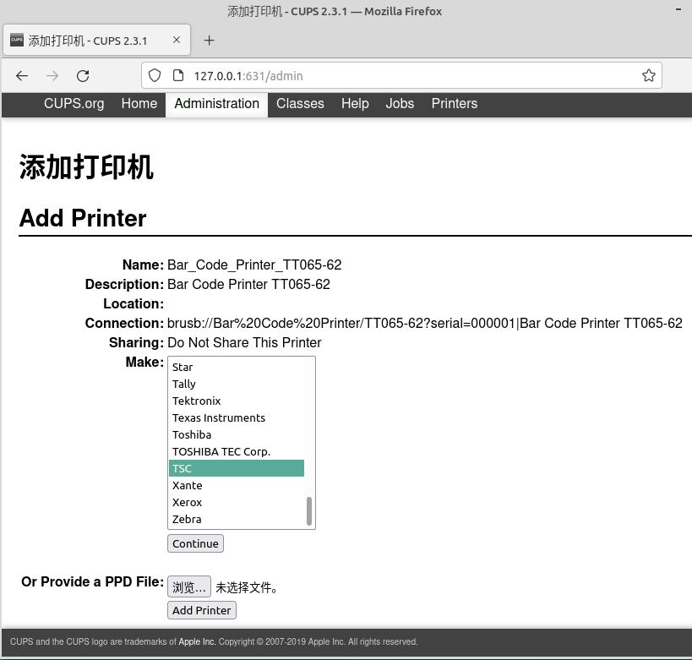Viewport: 692px width, 660px height.
Task: Select Tally in the Make list
Action: tap(237, 384)
